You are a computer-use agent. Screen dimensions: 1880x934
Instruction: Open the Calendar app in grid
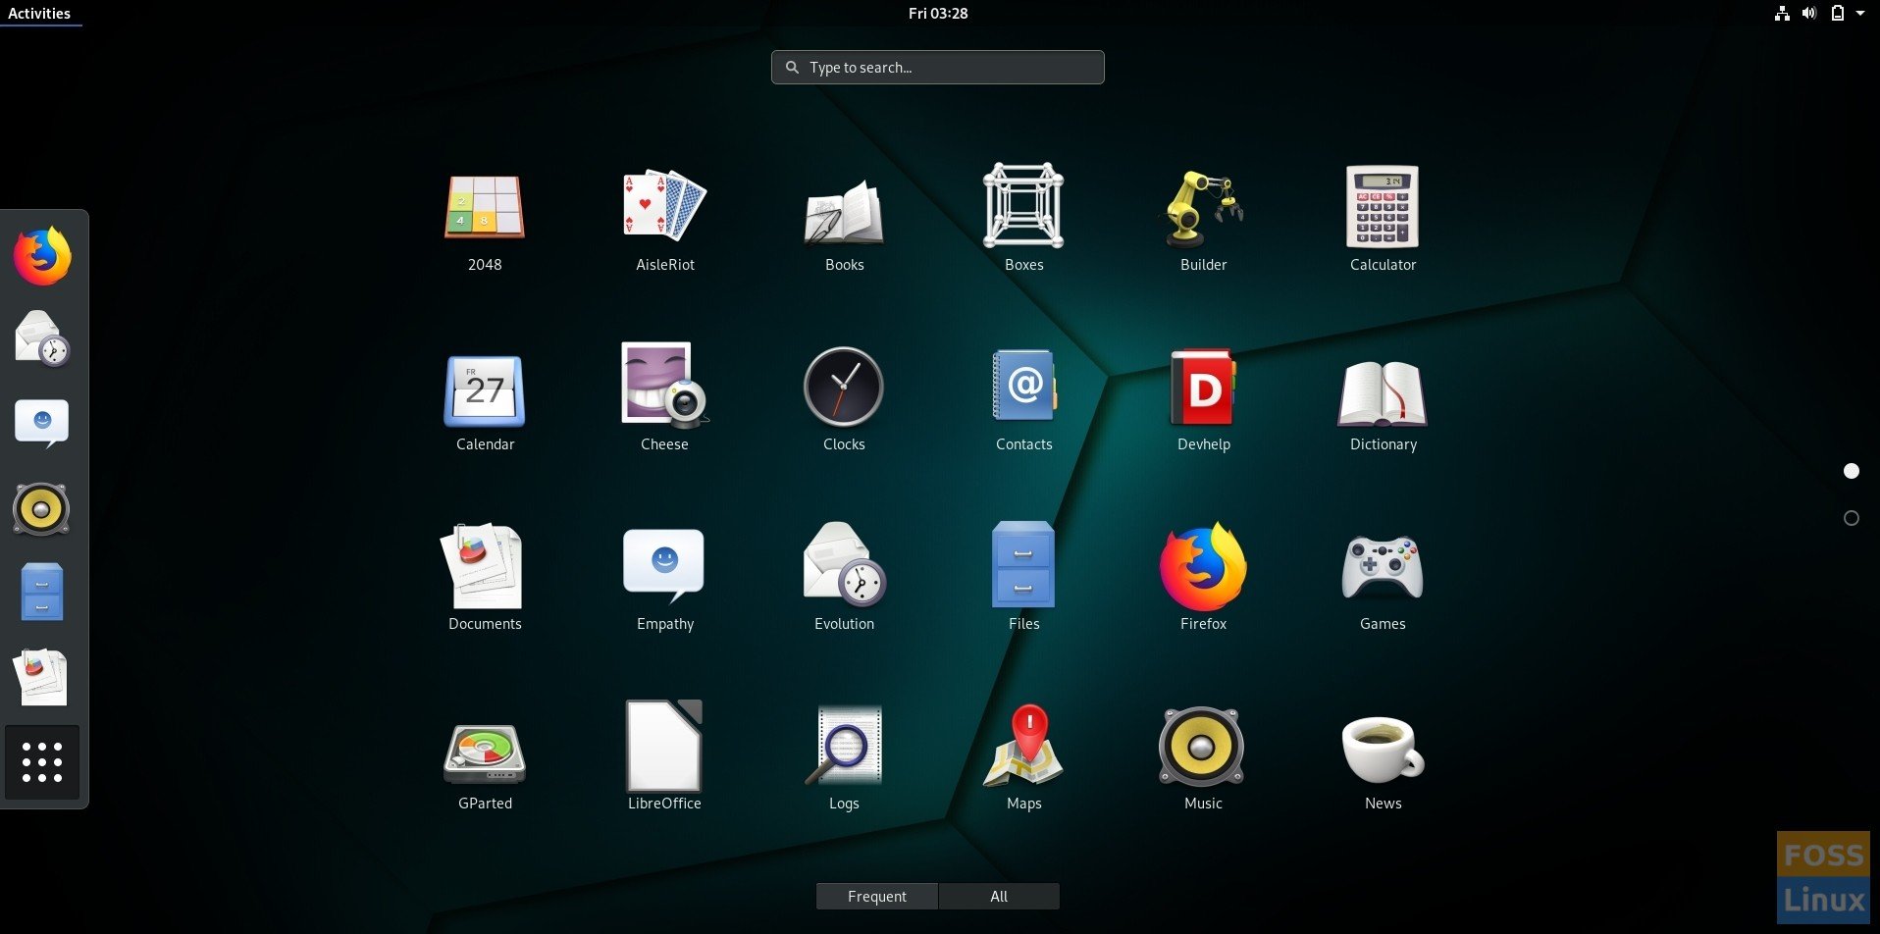point(485,389)
